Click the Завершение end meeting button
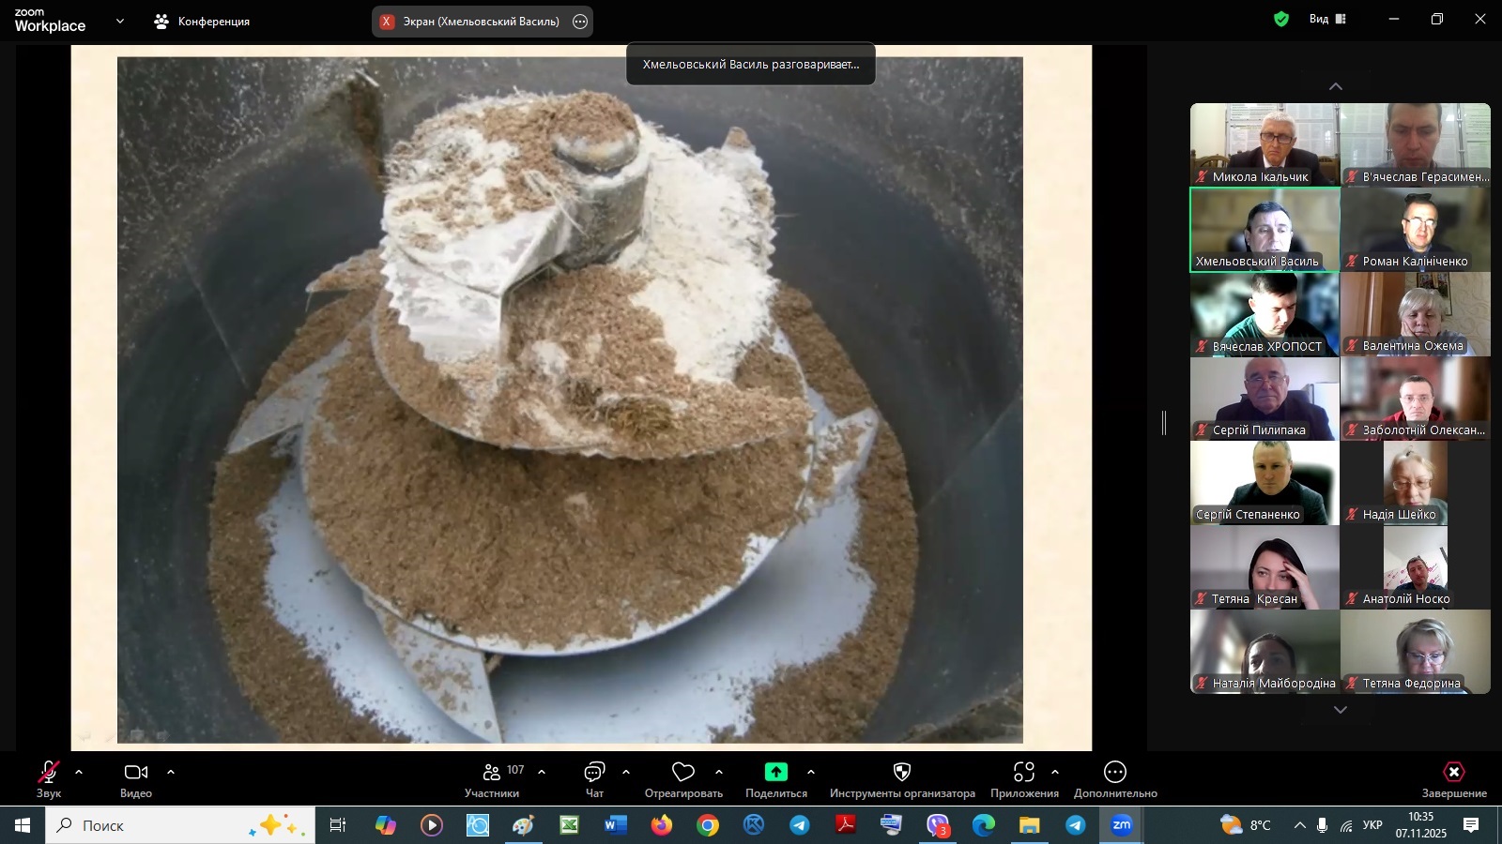1502x844 pixels. [x=1453, y=778]
